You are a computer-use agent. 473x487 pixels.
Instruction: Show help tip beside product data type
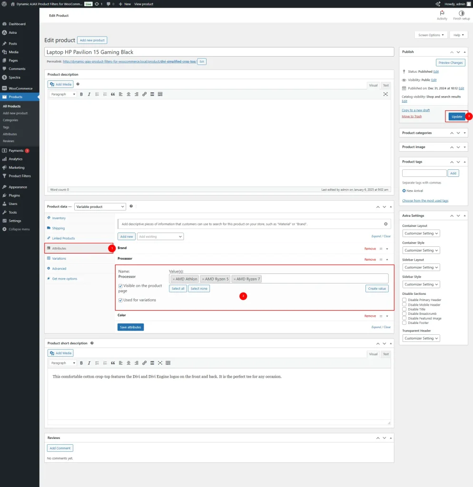131,206
